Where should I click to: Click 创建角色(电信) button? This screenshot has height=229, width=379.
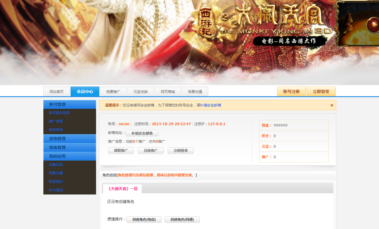[144, 220]
